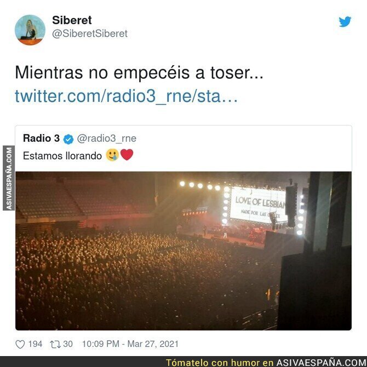Open the Radio 3 account name
This screenshot has width=367, height=367.
[x=42, y=138]
